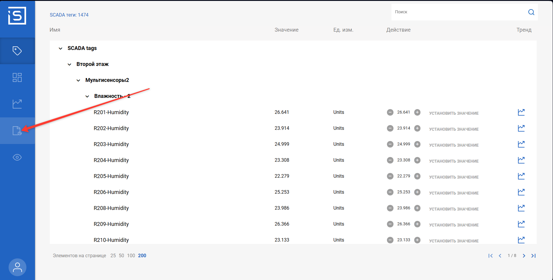Increase R202-Humidity value with plus button
Image resolution: width=553 pixels, height=280 pixels.
click(x=417, y=128)
